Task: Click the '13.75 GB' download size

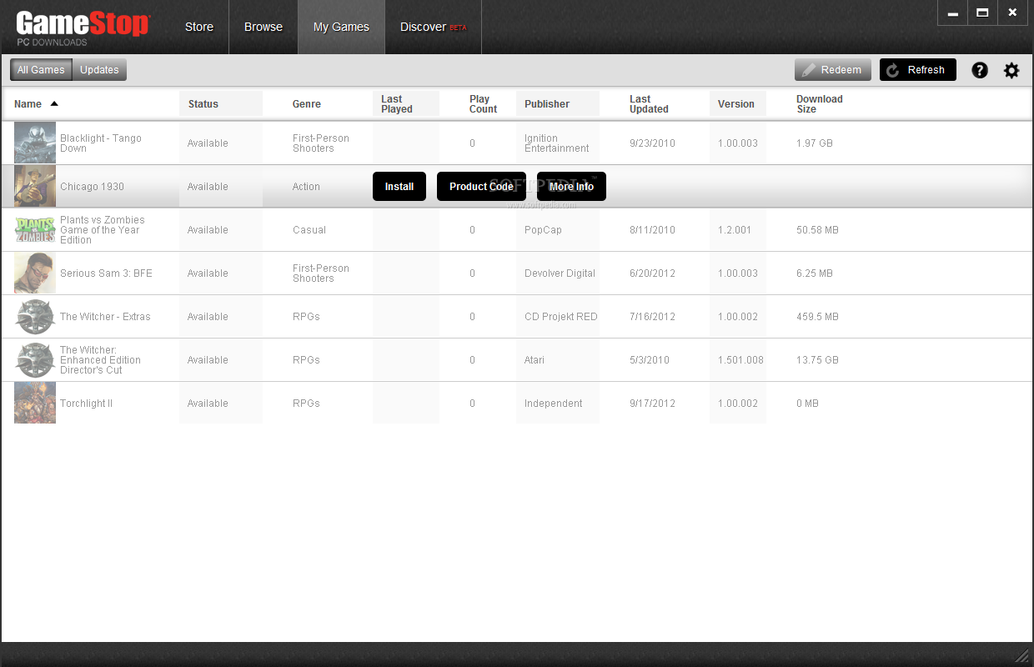Action: 817,360
